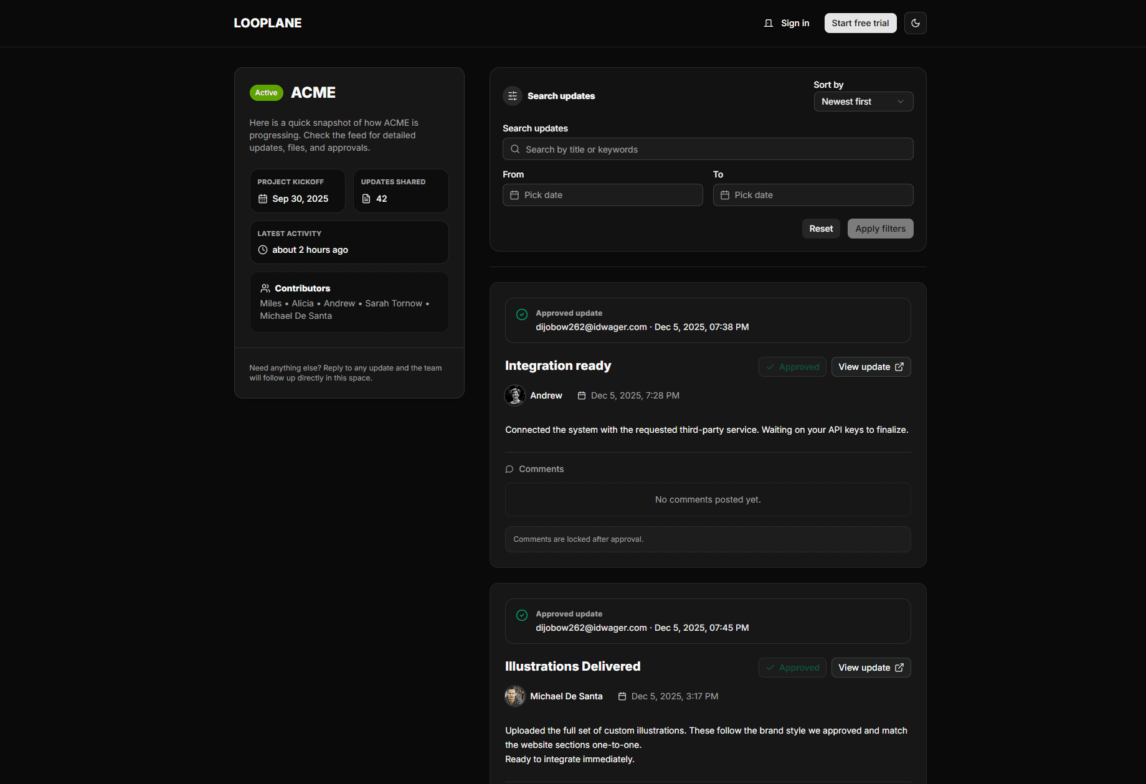This screenshot has height=784, width=1146.
Task: Select Sign in at the top bar
Action: tap(794, 22)
